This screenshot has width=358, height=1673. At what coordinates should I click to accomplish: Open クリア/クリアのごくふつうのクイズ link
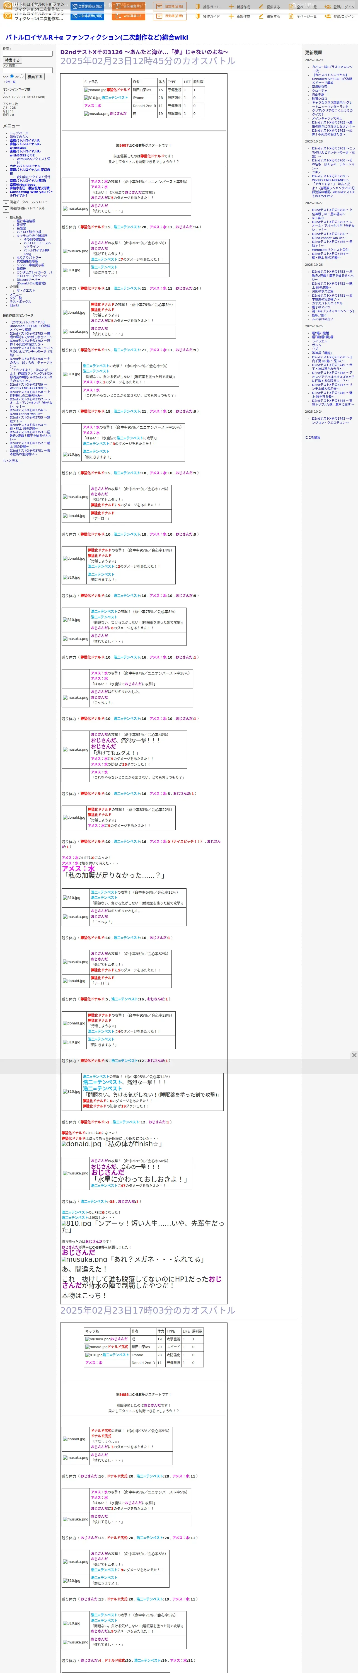tap(332, 112)
